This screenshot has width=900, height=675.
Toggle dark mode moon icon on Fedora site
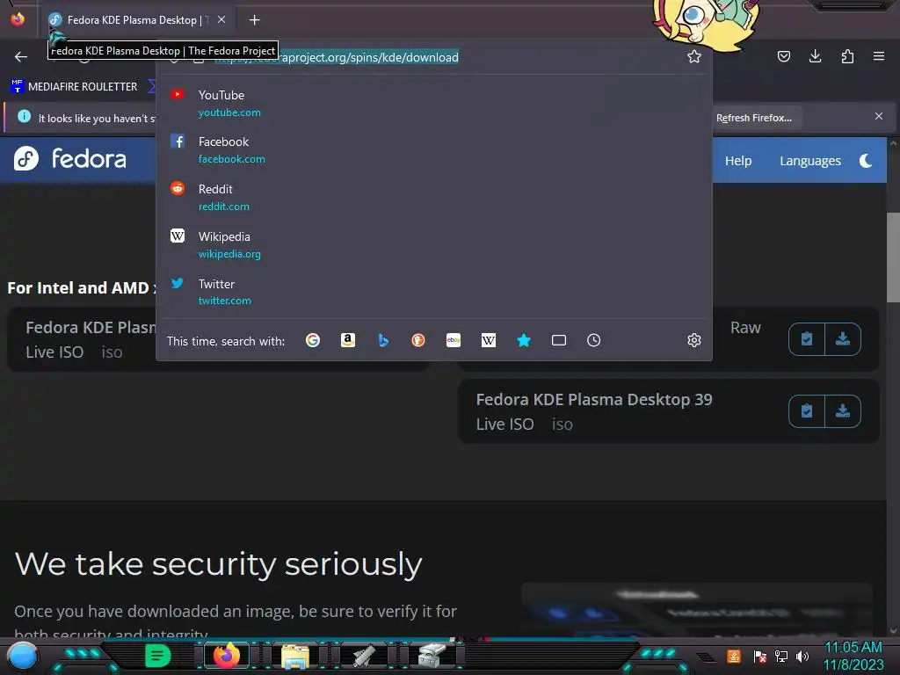[866, 161]
